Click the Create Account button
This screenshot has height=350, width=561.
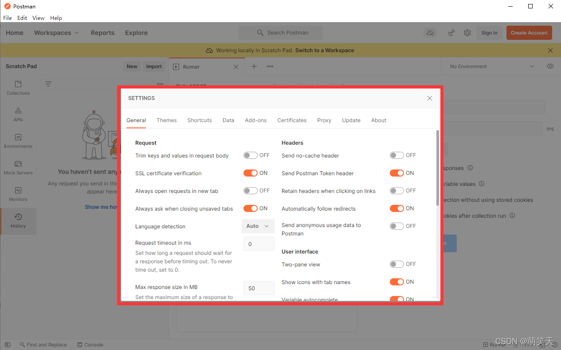(x=529, y=33)
